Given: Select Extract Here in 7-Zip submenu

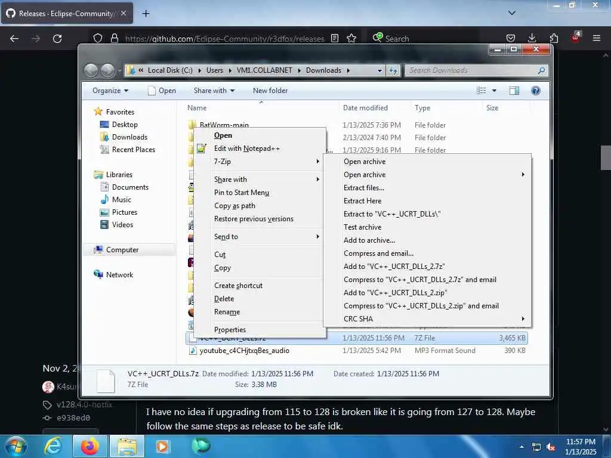Looking at the screenshot, I should (x=362, y=201).
